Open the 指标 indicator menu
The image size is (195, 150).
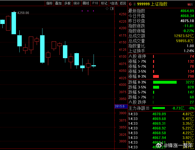49,3
